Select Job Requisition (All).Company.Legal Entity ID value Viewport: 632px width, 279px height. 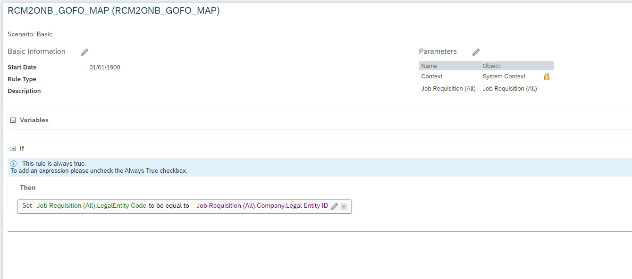tap(262, 206)
